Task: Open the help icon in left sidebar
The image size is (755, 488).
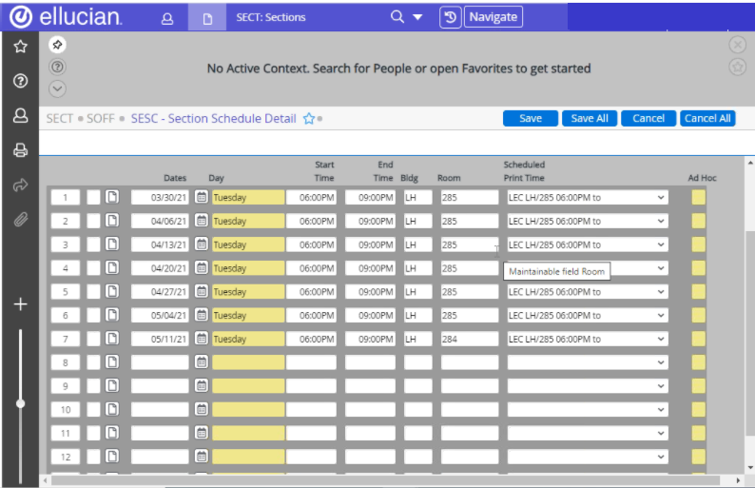Action: (x=20, y=81)
